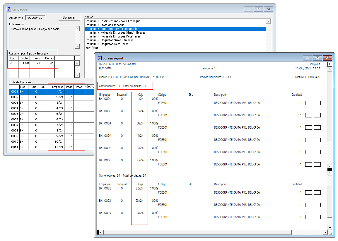The height and width of the screenshot is (241, 338).
Task: Click the report pane splitter handle
Action: [x=330, y=170]
